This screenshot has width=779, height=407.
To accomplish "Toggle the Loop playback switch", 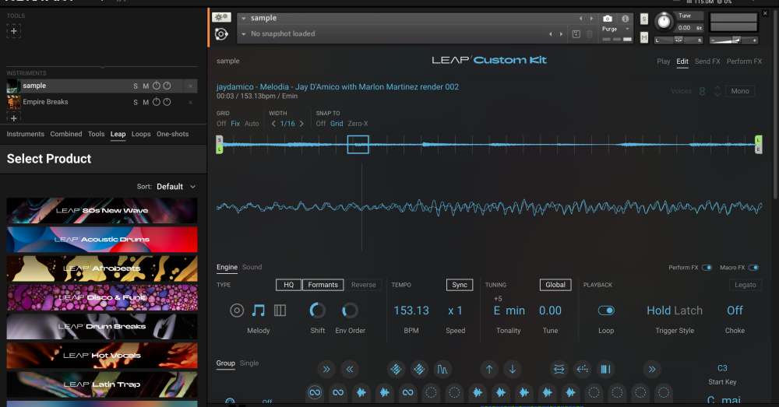I will [x=605, y=311].
